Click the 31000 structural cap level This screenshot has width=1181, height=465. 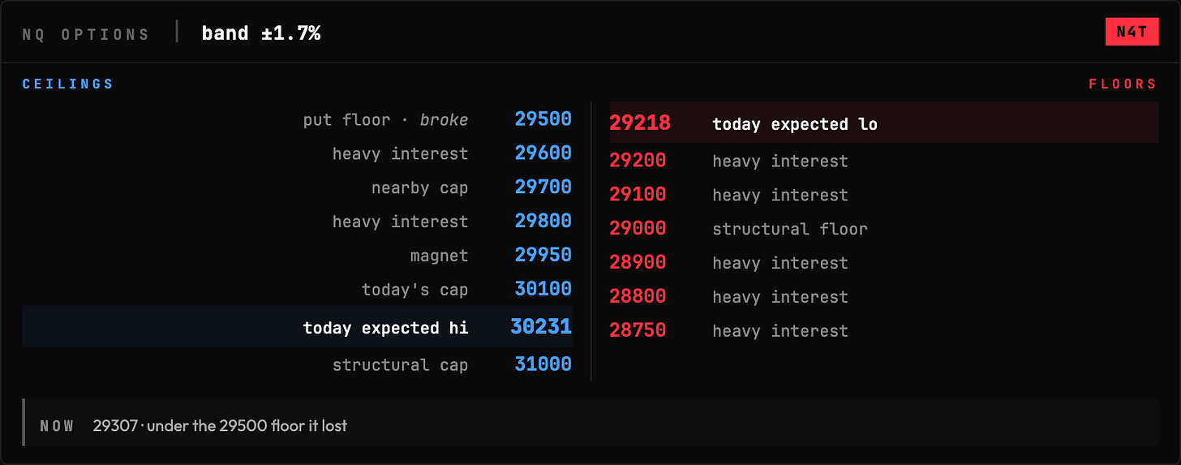tap(298, 365)
